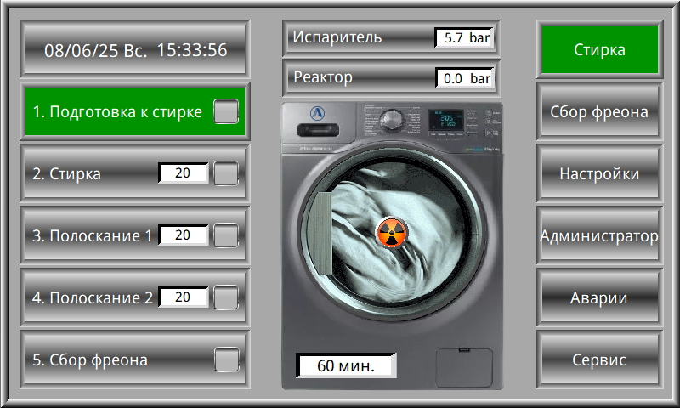Screen dimensions: 680x408
Task: Enable the Полоскание 1 checkbox
Action: pos(226,235)
